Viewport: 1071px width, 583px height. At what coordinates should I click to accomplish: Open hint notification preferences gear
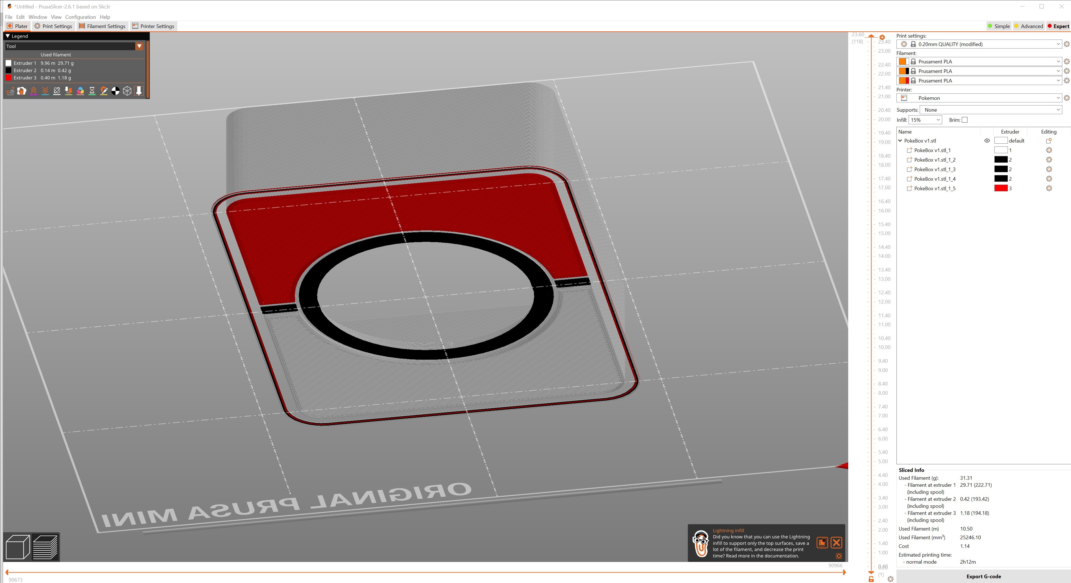pos(839,556)
